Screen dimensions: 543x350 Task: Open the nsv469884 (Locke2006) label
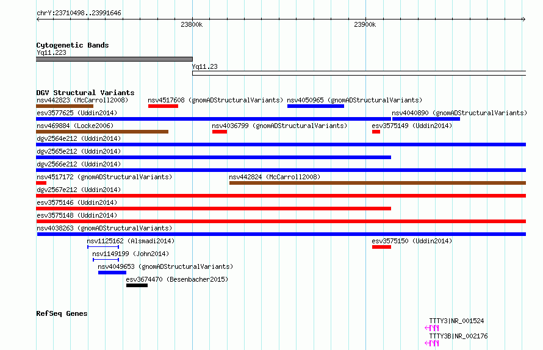pos(75,126)
